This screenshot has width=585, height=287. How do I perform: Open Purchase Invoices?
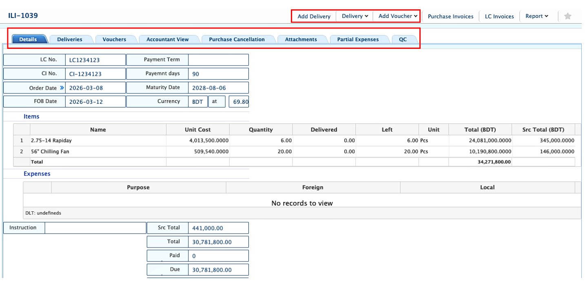point(450,16)
